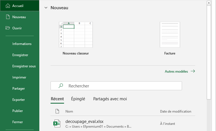The width and height of the screenshot is (216, 131).
Task: Open Enregistrer sous in the sidebar
Action: [24, 66]
